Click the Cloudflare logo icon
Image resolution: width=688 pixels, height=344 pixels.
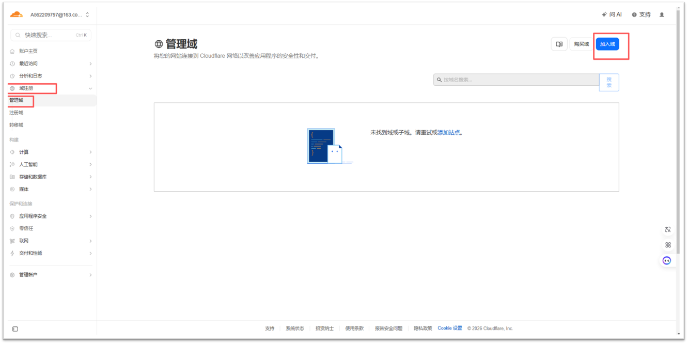click(x=16, y=14)
